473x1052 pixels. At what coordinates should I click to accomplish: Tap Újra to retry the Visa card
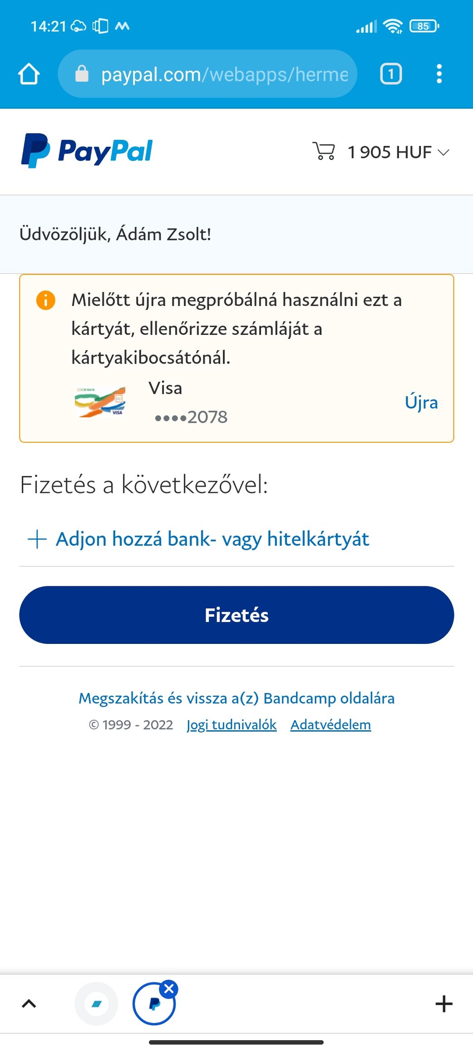(x=421, y=403)
